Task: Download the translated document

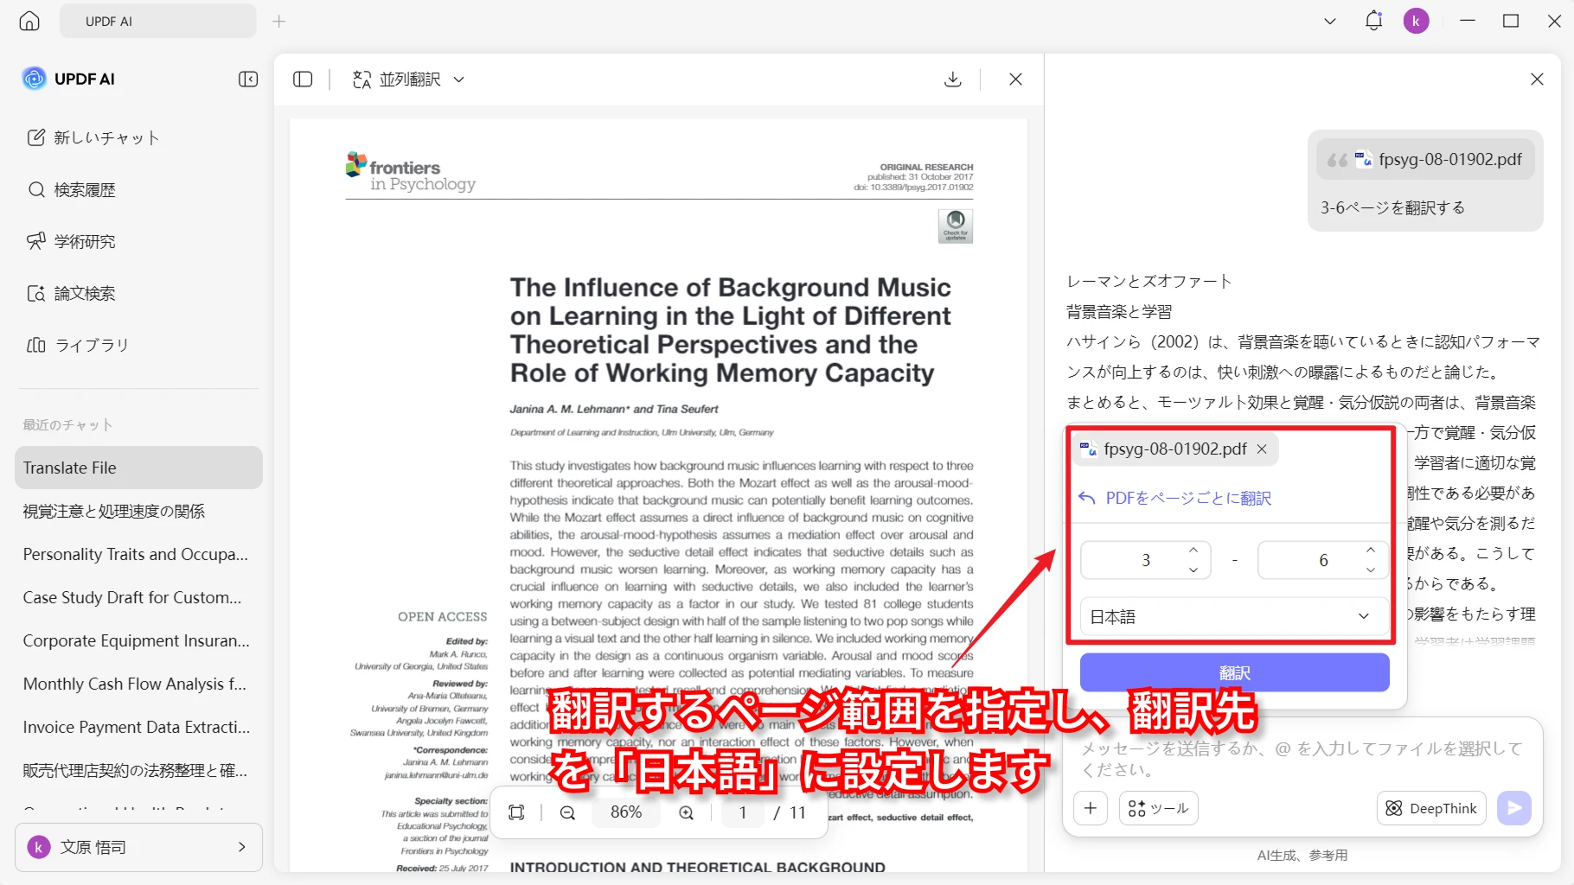Action: 953,80
